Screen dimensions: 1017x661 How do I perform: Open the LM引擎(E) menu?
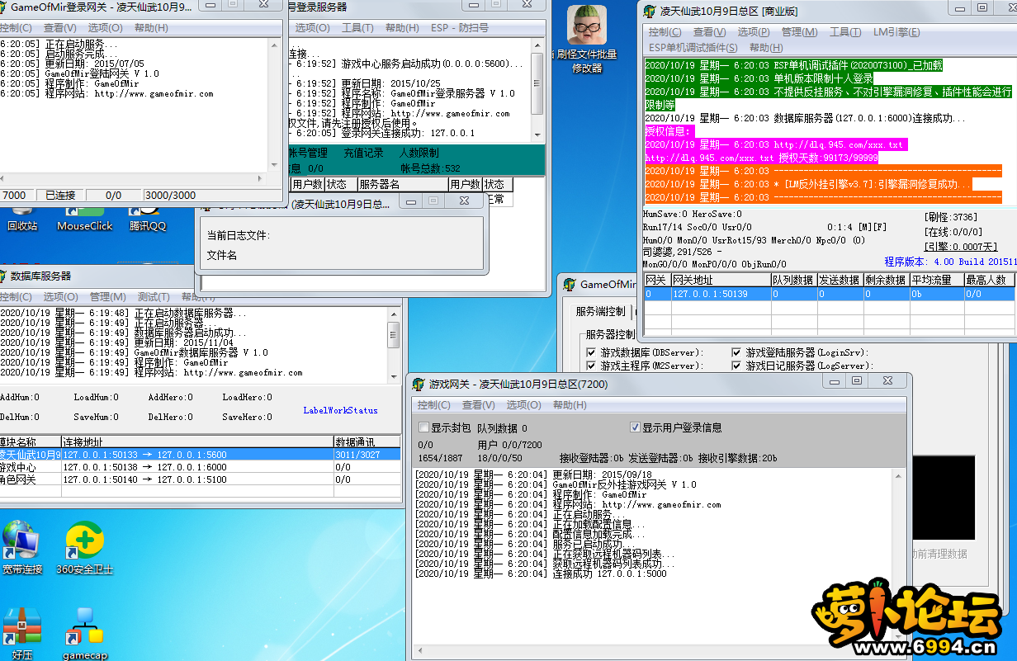897,32
